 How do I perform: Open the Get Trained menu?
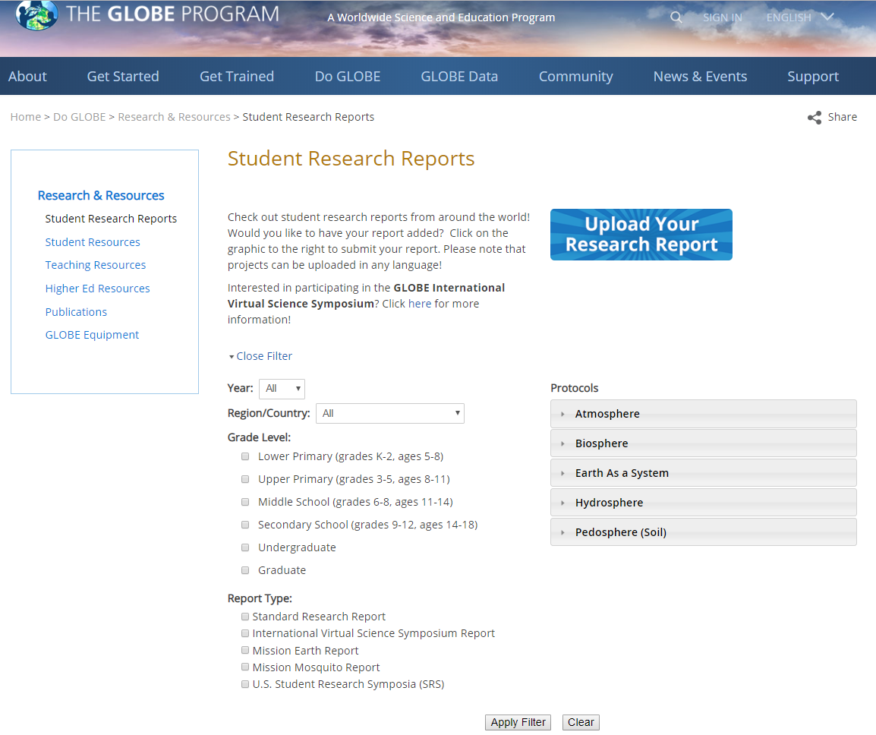(x=237, y=76)
